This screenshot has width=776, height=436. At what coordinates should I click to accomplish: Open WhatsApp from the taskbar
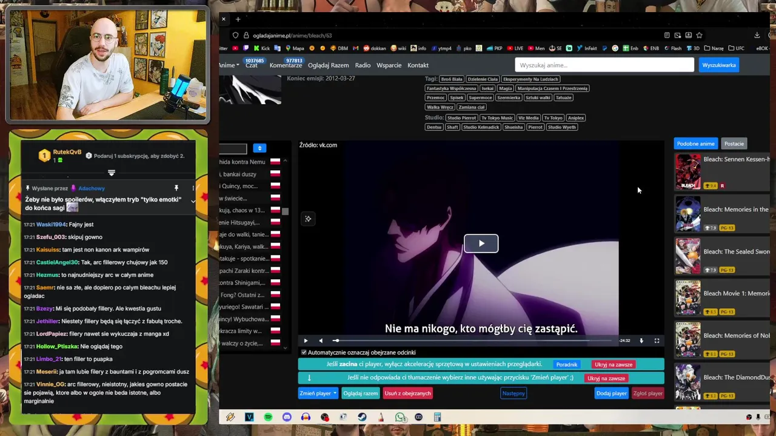click(400, 417)
